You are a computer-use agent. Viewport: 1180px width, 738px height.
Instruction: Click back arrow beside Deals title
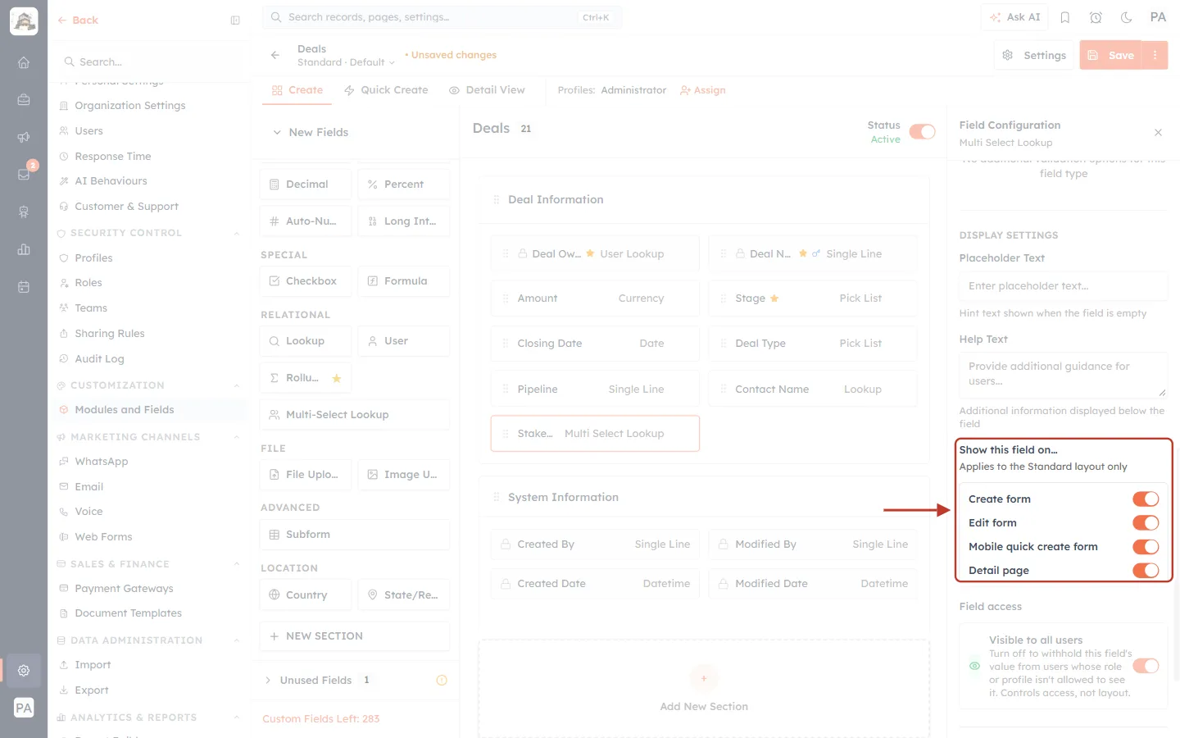pos(275,55)
